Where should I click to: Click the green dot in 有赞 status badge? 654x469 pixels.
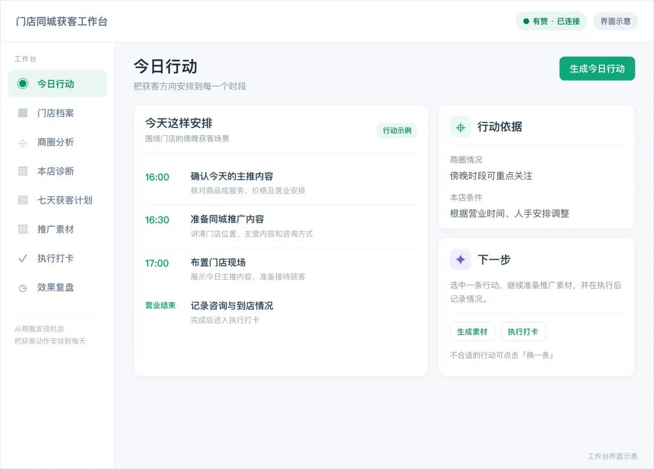[x=526, y=21]
